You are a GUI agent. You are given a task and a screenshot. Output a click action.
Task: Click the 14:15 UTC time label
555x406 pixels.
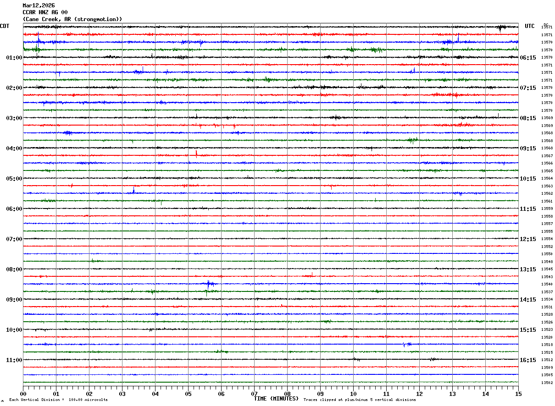click(x=528, y=300)
